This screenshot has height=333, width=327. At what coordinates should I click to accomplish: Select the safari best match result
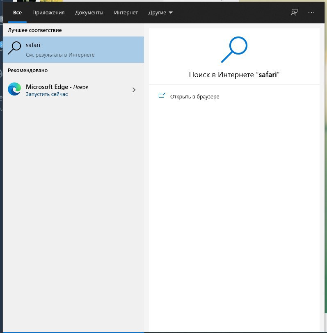(73, 50)
